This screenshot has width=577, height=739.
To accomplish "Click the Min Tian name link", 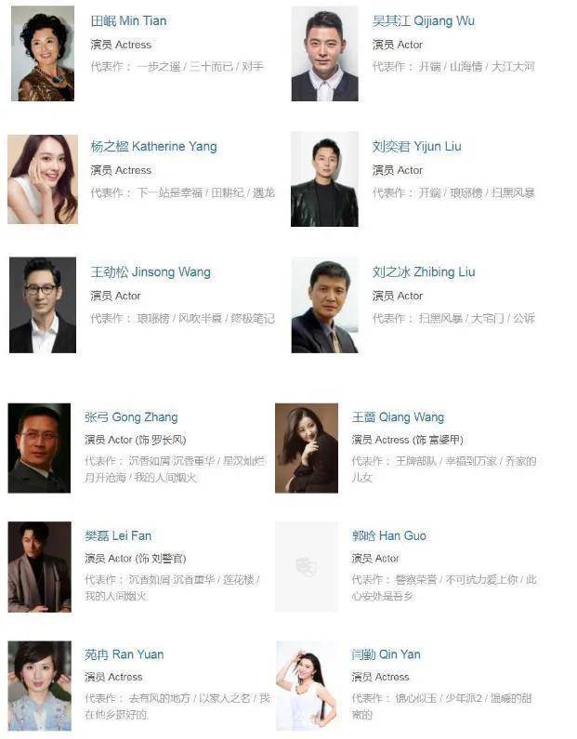I will click(128, 20).
